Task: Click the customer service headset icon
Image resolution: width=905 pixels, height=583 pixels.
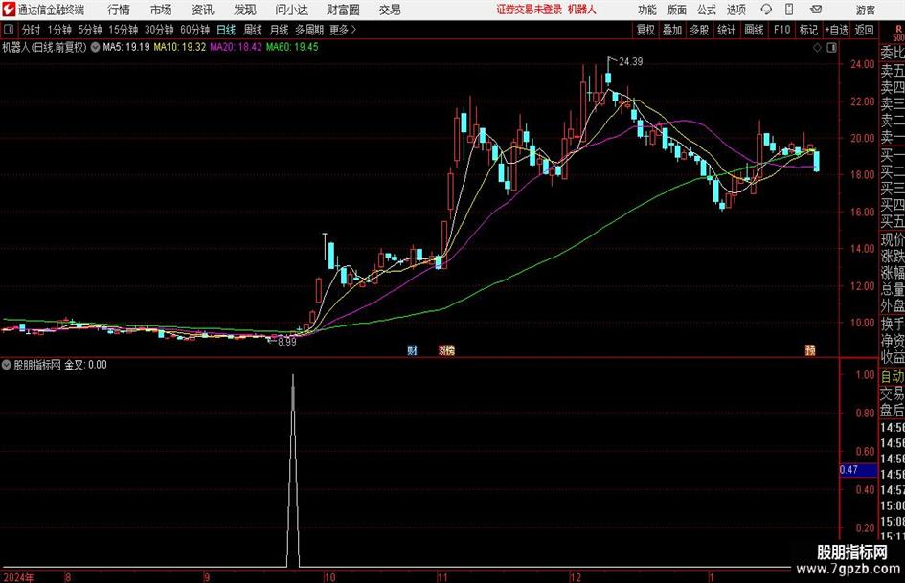Action: click(x=766, y=10)
